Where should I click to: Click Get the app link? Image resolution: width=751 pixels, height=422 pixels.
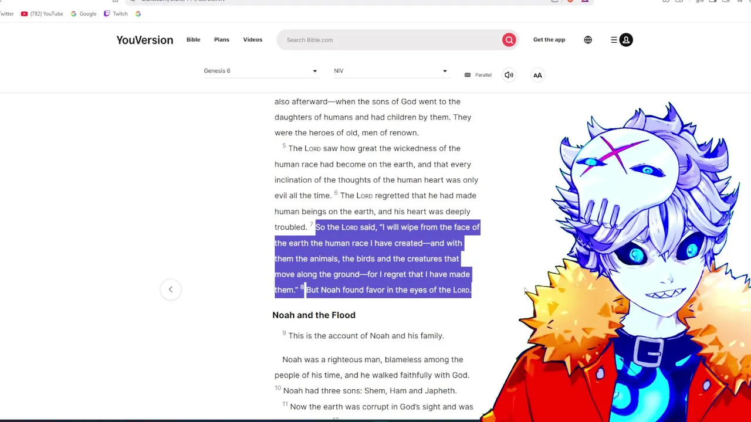click(549, 39)
